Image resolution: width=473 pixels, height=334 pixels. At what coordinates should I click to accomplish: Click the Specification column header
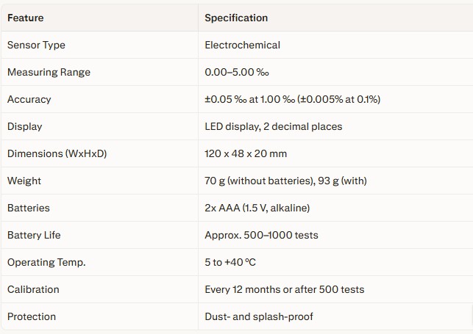(236, 18)
